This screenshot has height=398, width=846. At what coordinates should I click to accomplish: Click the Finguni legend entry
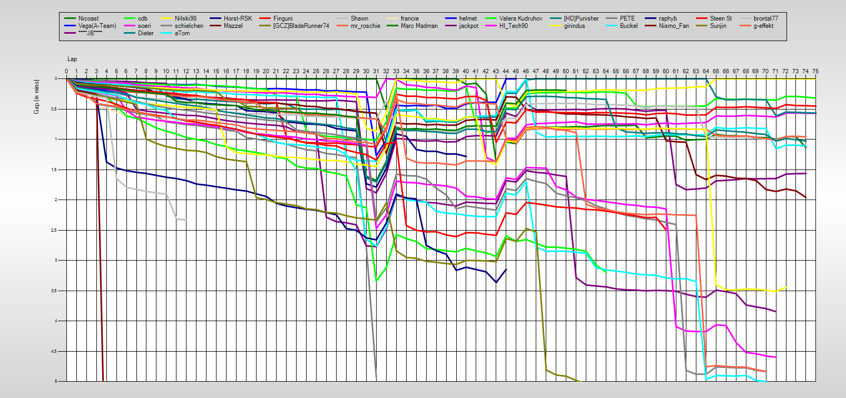282,18
